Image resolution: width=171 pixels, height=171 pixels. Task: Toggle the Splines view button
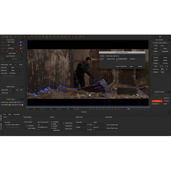pos(165,60)
